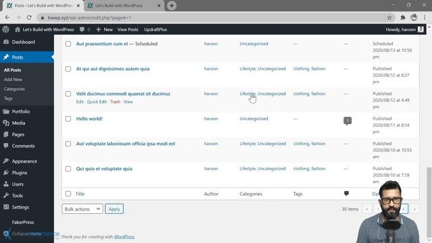
Task: Click the Media sidebar icon
Action: tap(6, 123)
